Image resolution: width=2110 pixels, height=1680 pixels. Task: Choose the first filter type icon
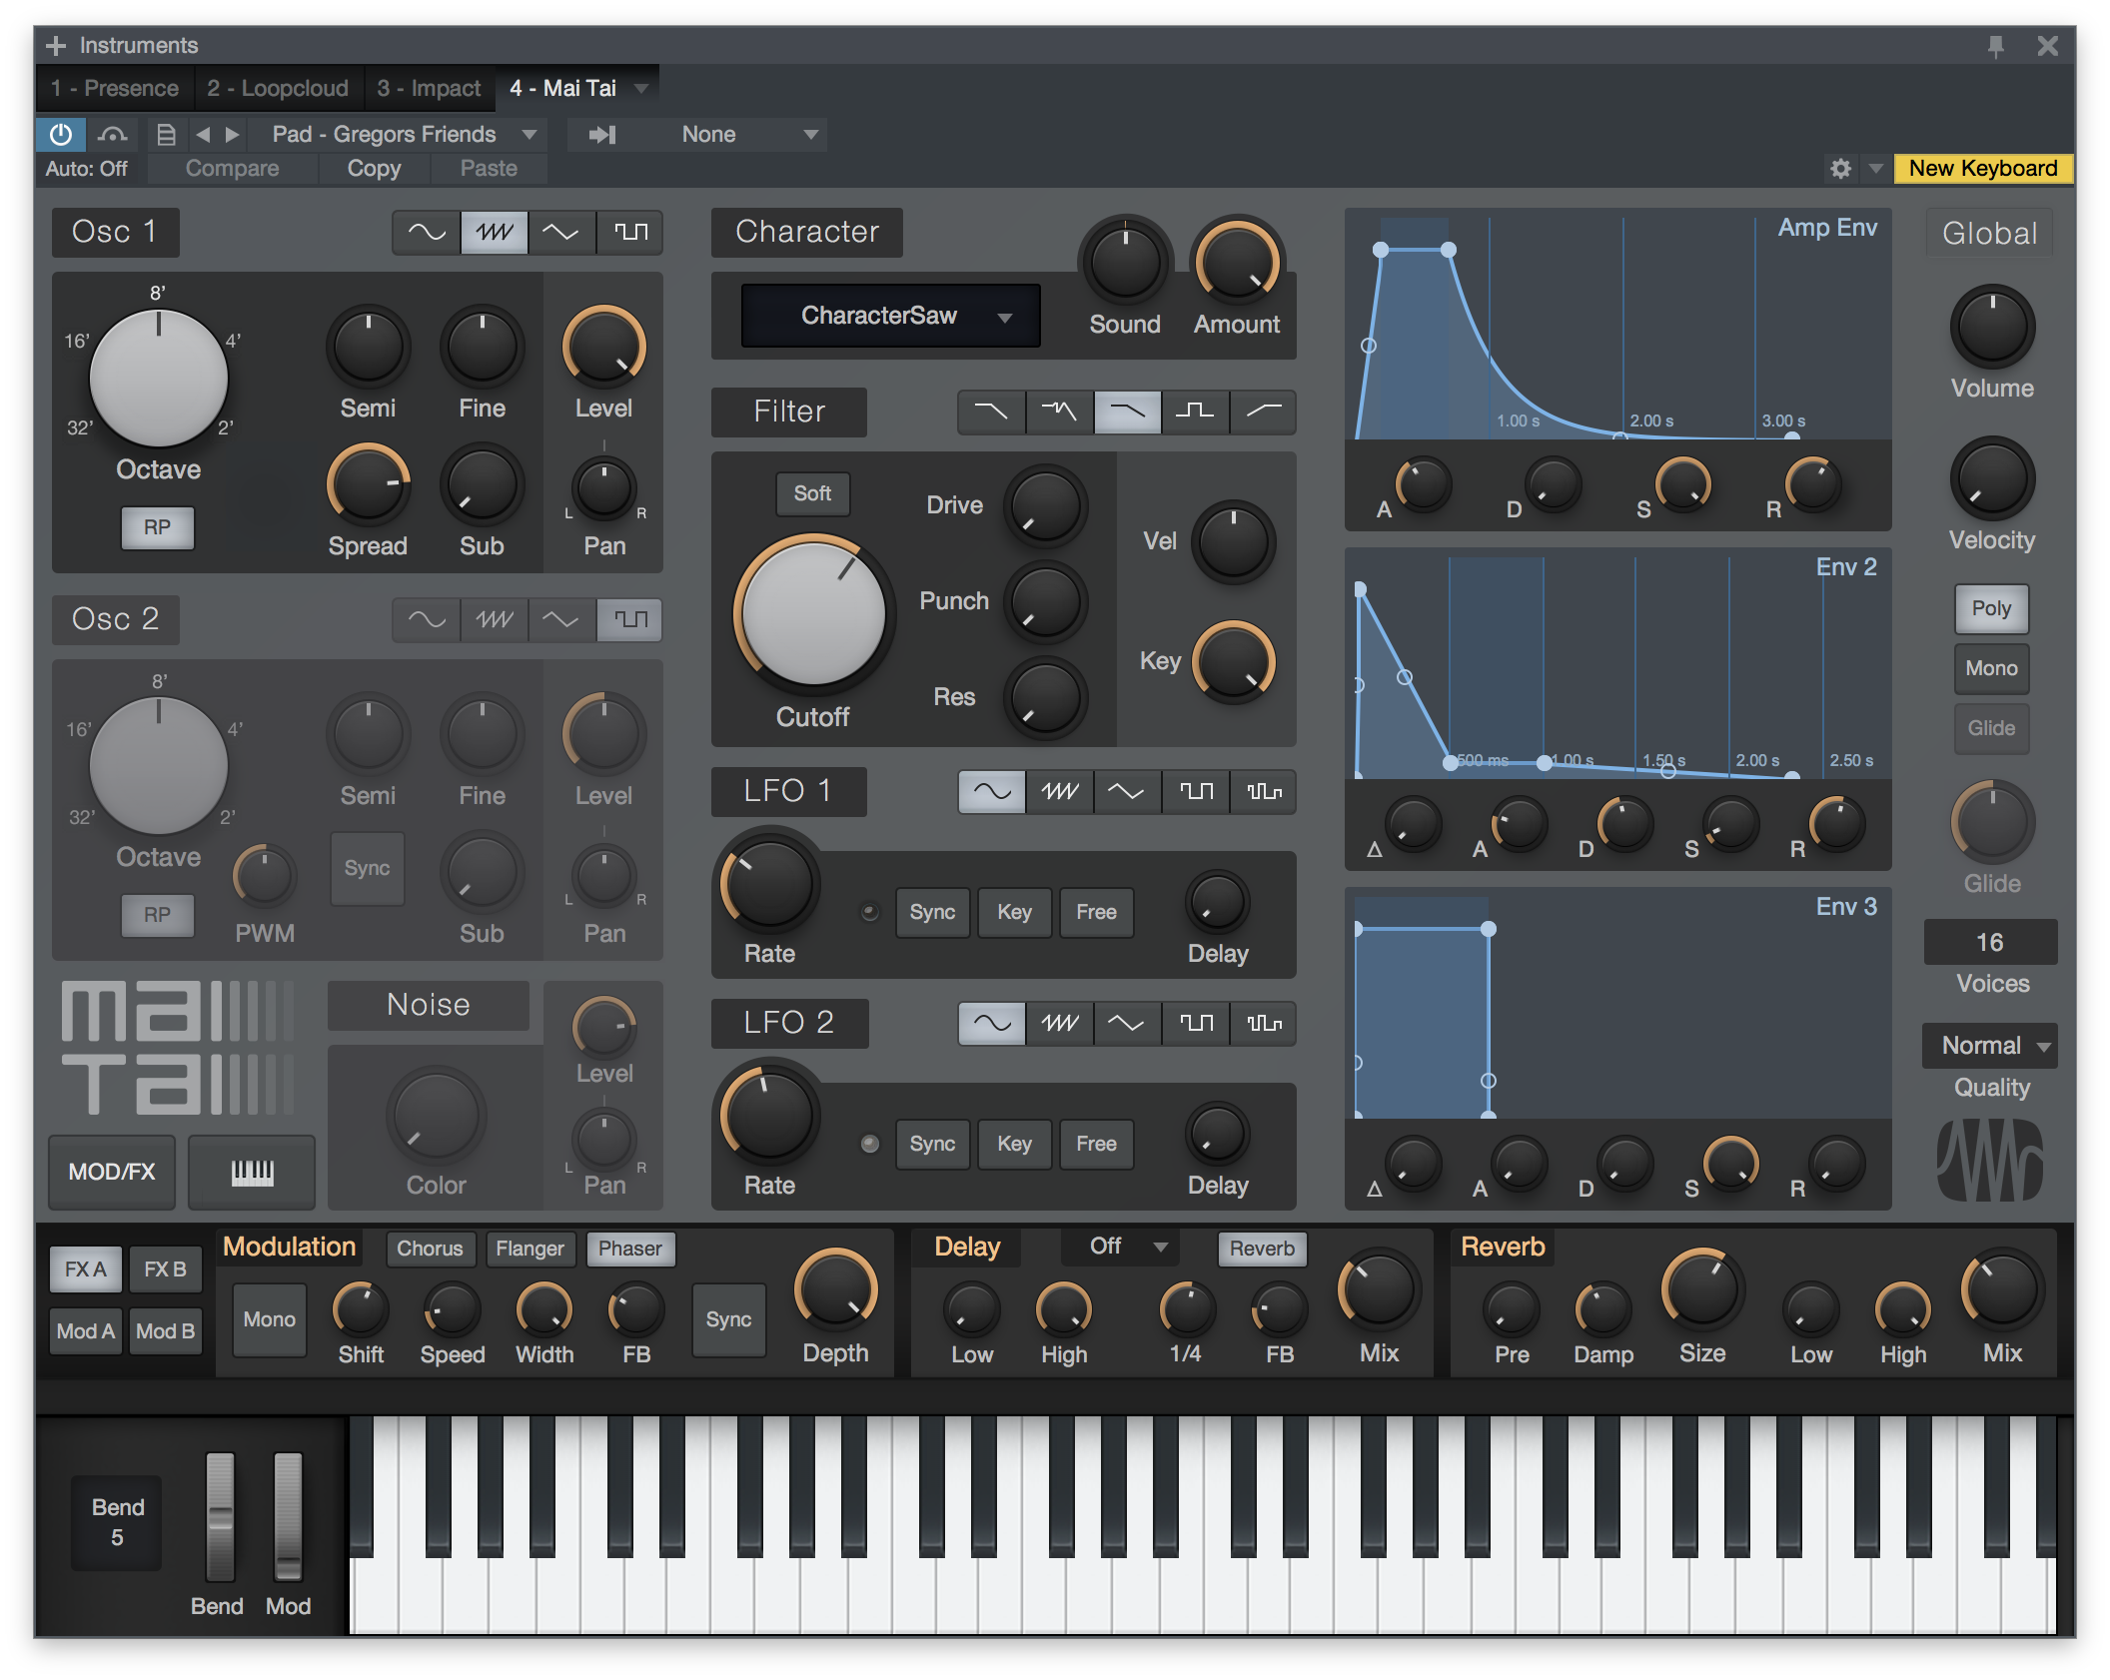[x=992, y=412]
